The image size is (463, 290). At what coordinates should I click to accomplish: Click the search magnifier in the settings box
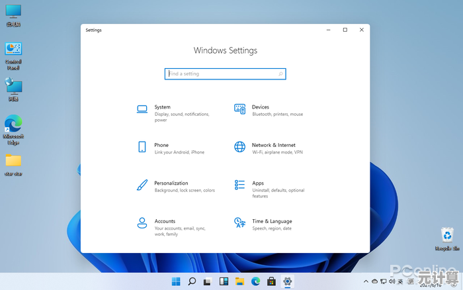[x=281, y=74]
